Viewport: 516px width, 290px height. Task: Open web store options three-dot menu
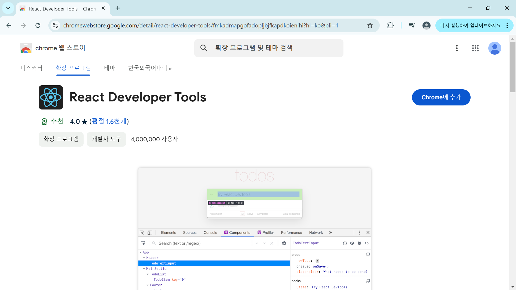pos(457,48)
